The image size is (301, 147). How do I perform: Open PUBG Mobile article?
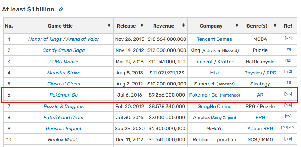tap(64, 62)
